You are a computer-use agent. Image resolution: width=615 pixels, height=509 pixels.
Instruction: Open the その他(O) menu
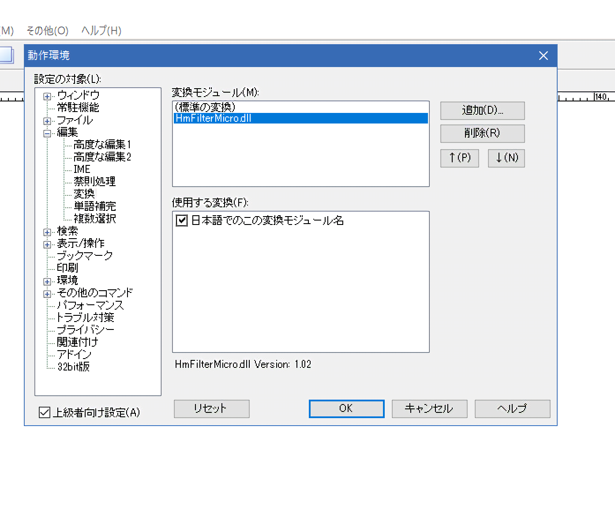coord(47,30)
